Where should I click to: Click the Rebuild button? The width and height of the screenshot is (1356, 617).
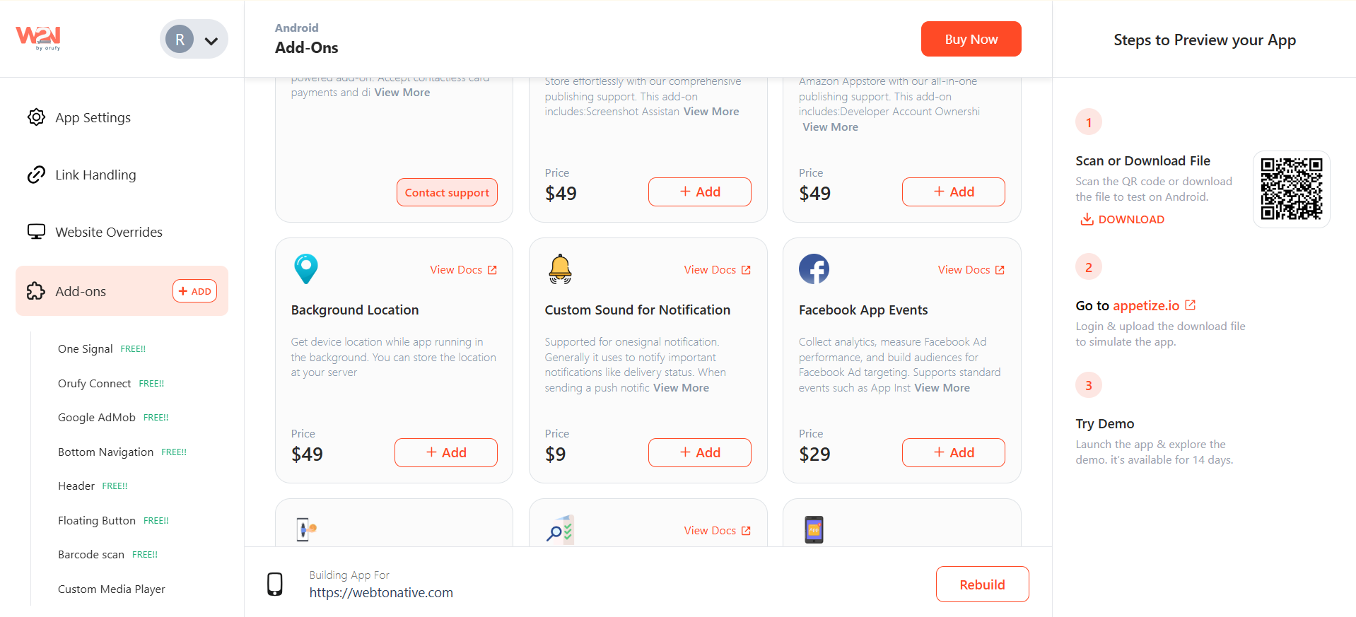coord(982,584)
